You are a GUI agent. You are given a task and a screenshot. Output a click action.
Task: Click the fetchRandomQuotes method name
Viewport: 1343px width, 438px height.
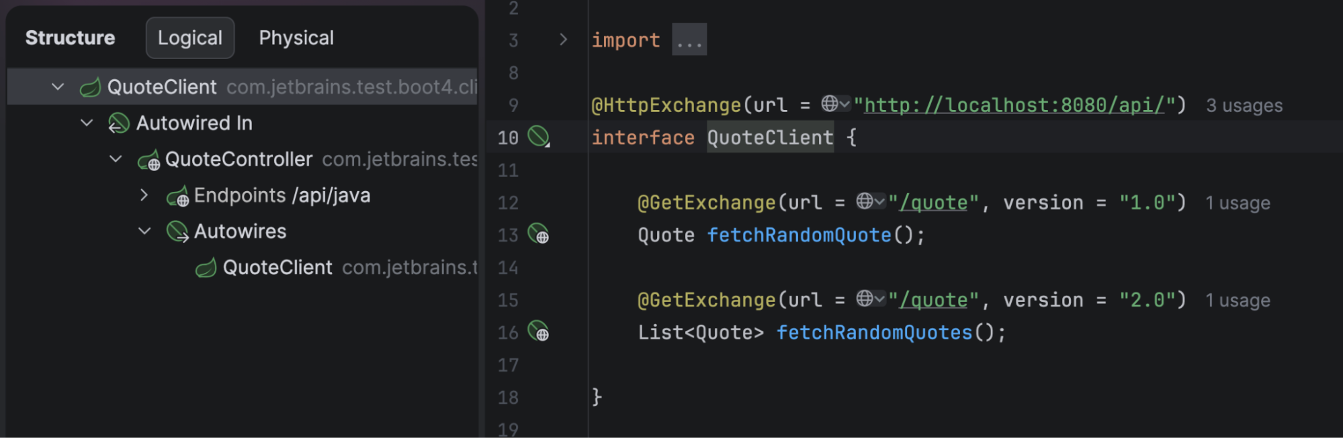click(x=874, y=333)
